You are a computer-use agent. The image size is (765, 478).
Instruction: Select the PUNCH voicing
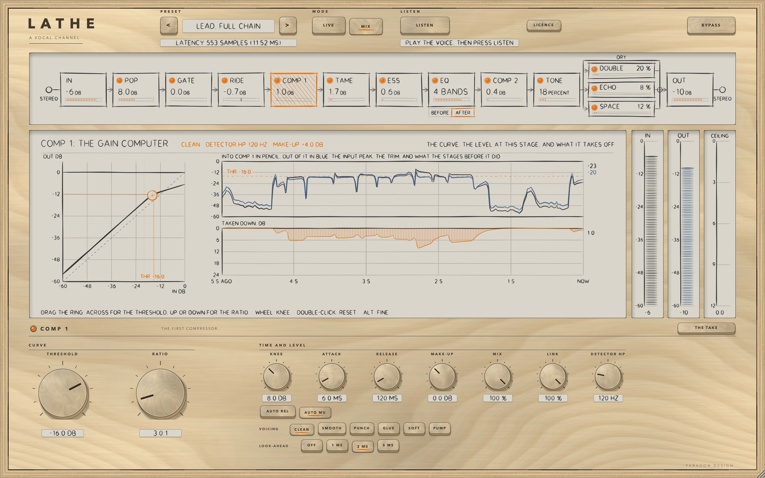tap(362, 428)
